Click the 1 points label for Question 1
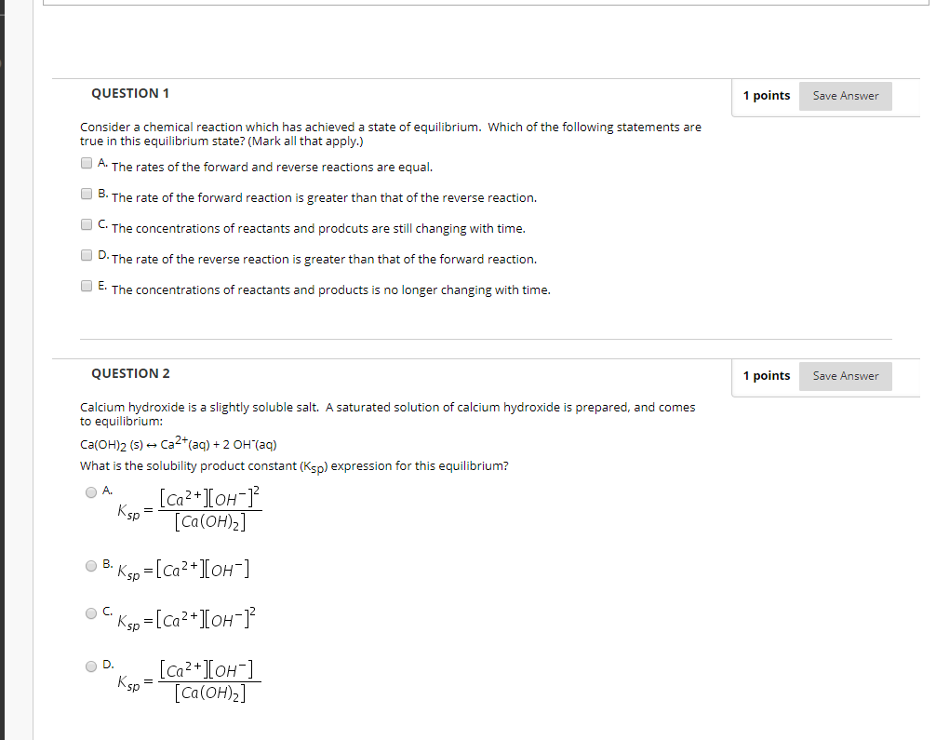 point(767,95)
